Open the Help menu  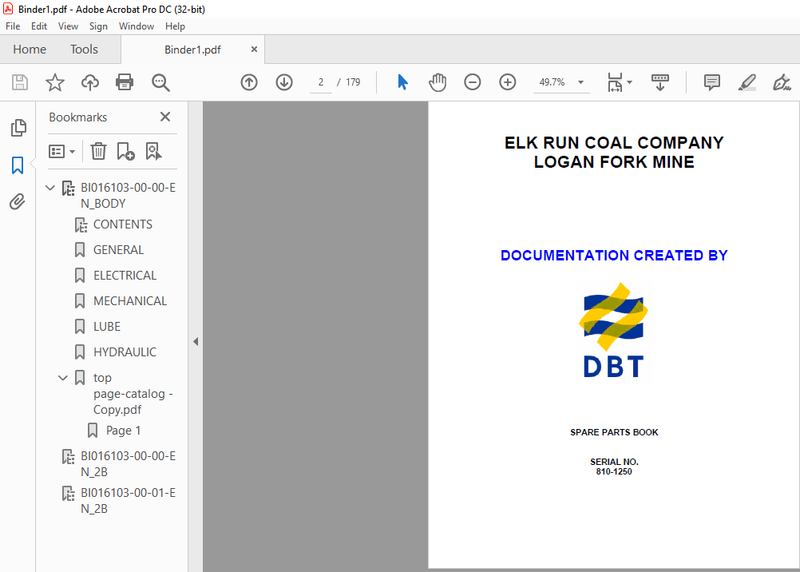click(175, 26)
